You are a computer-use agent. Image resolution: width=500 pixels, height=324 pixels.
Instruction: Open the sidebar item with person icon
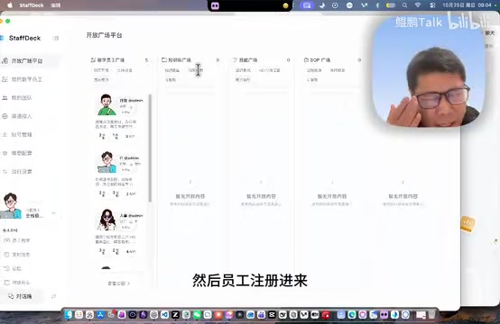pyautogui.click(x=22, y=134)
